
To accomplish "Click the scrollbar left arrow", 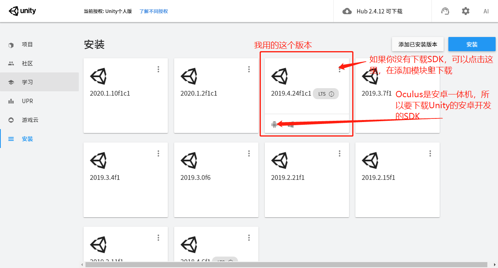I will (82, 265).
